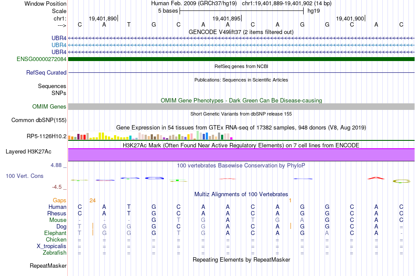Click the Human alignment row label
Viewport: 415px width, 276px height.
coord(57,207)
